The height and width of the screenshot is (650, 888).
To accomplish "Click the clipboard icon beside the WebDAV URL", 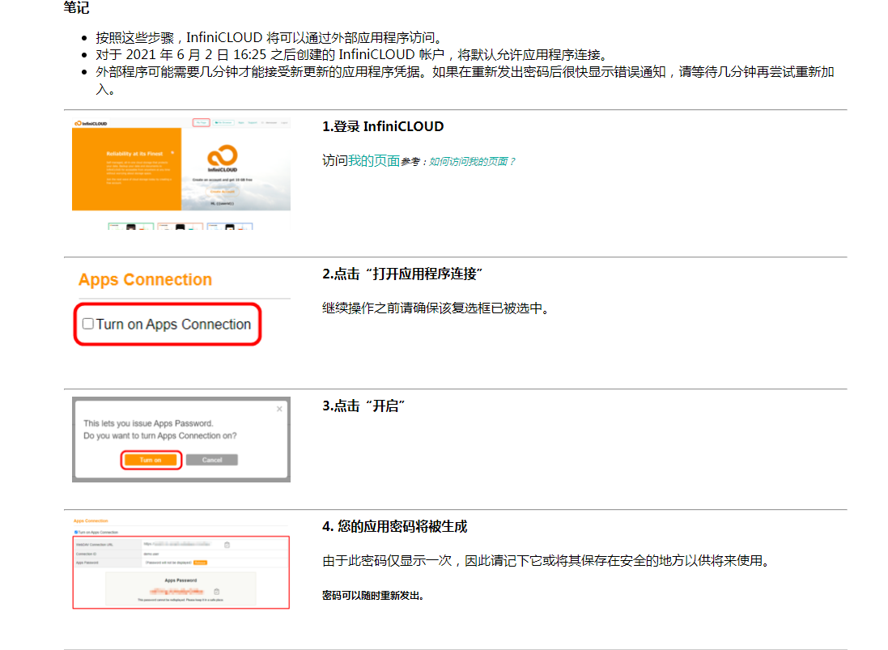I will click(227, 545).
